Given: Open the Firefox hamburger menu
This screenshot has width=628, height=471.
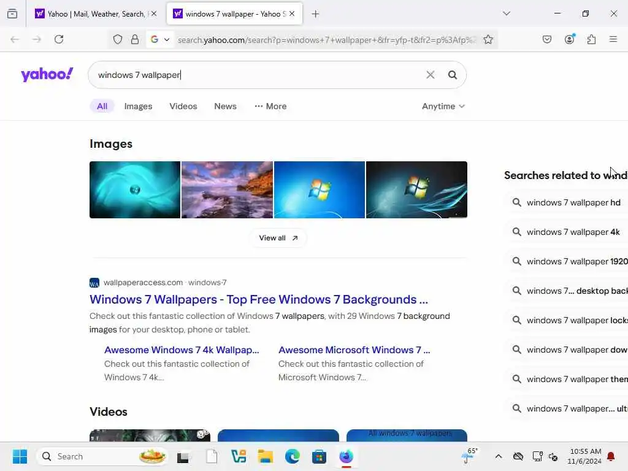Looking at the screenshot, I should (x=613, y=39).
